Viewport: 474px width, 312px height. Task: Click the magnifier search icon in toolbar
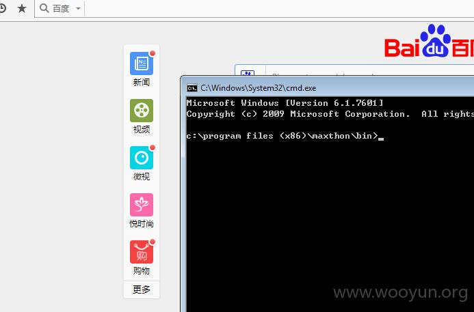[x=44, y=8]
